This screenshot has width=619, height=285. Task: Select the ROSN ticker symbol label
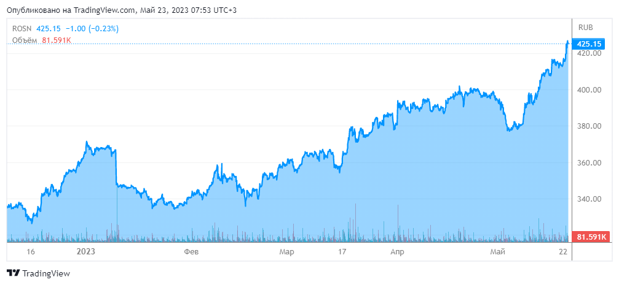point(22,29)
